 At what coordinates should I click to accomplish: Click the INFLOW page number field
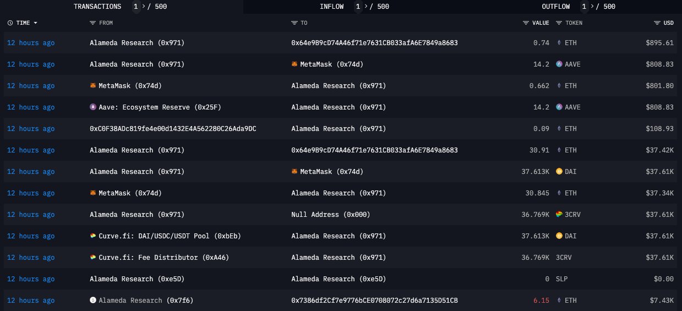click(x=358, y=7)
